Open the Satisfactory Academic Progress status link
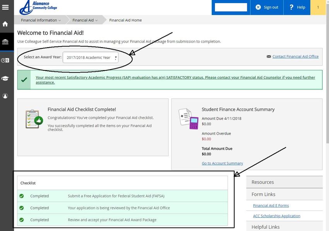 pyautogui.click(x=175, y=80)
